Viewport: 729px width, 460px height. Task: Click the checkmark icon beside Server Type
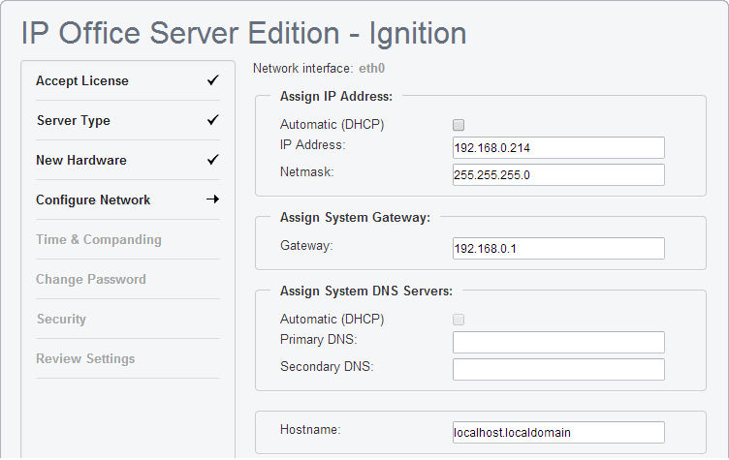pos(213,120)
